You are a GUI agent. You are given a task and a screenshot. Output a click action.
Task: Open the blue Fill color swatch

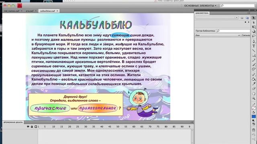(x=254, y=116)
